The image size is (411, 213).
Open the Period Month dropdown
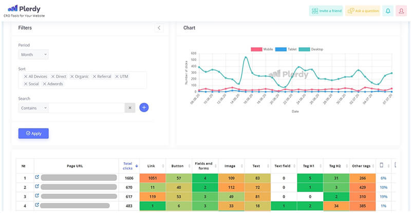coord(33,54)
